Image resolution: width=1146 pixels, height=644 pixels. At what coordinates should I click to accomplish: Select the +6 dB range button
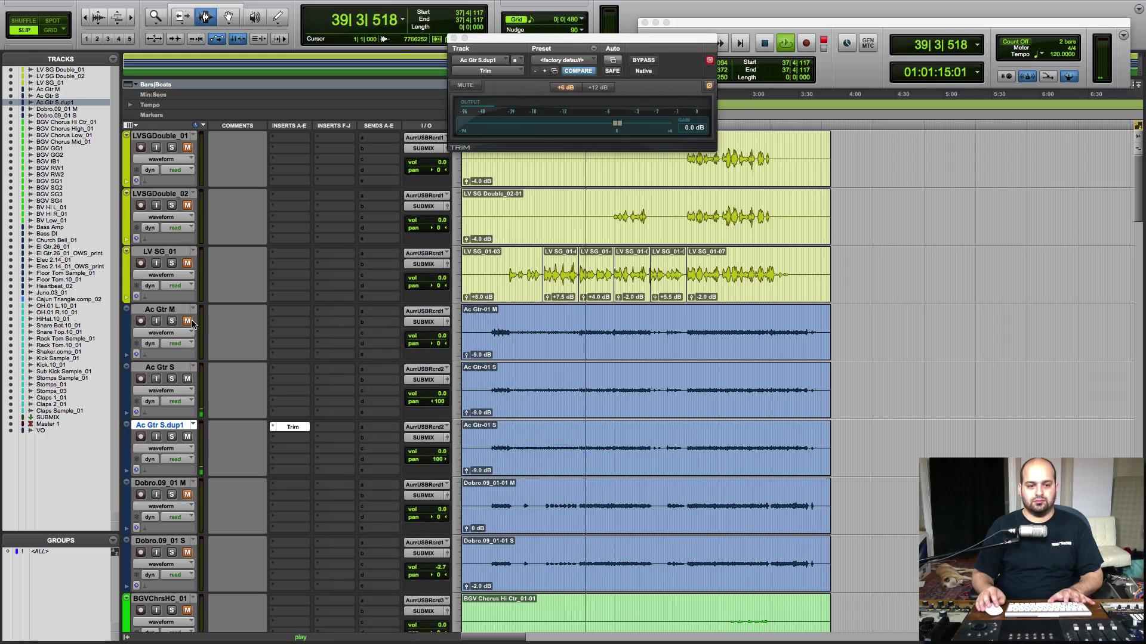coord(565,88)
